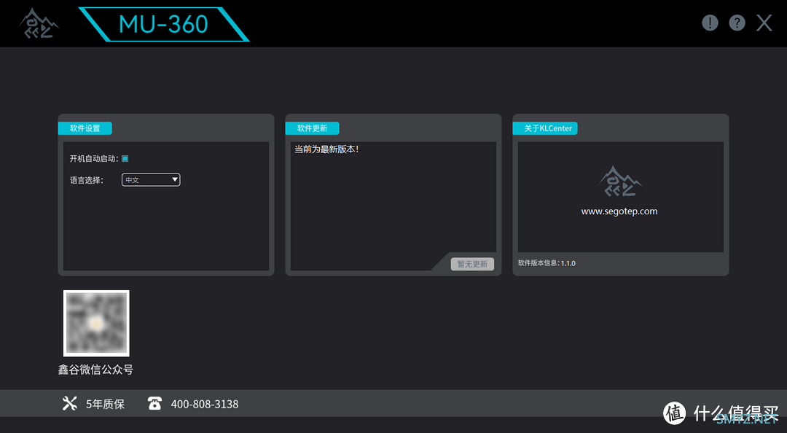787x433 pixels.
Task: Open the 语言选择 dropdown showing 中文
Action: click(151, 180)
